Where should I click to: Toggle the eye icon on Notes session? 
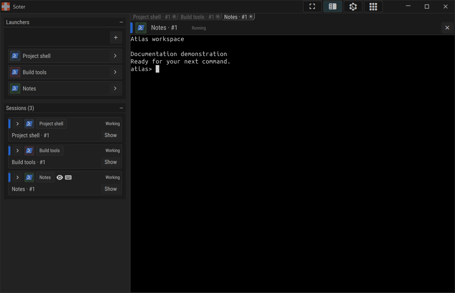tap(60, 177)
